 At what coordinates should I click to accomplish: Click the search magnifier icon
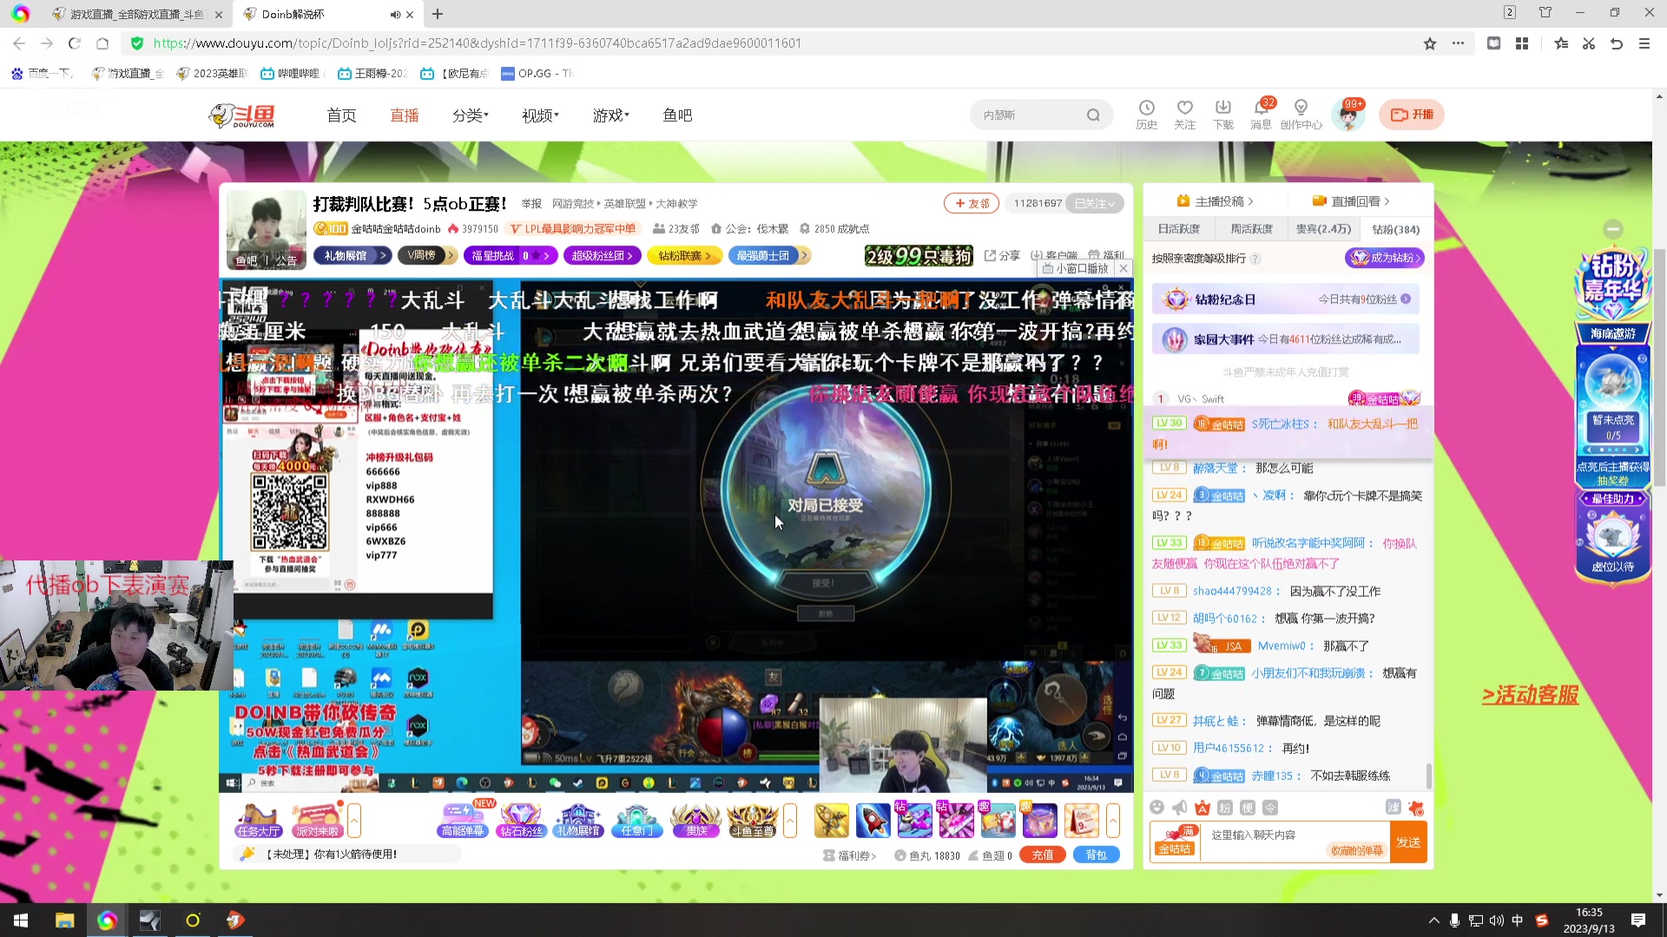1093,115
